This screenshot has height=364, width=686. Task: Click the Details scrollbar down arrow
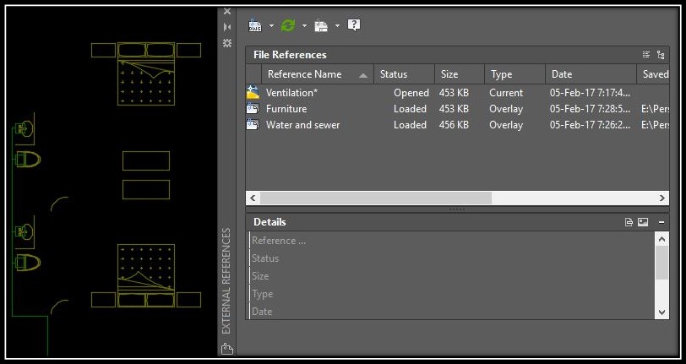(661, 312)
